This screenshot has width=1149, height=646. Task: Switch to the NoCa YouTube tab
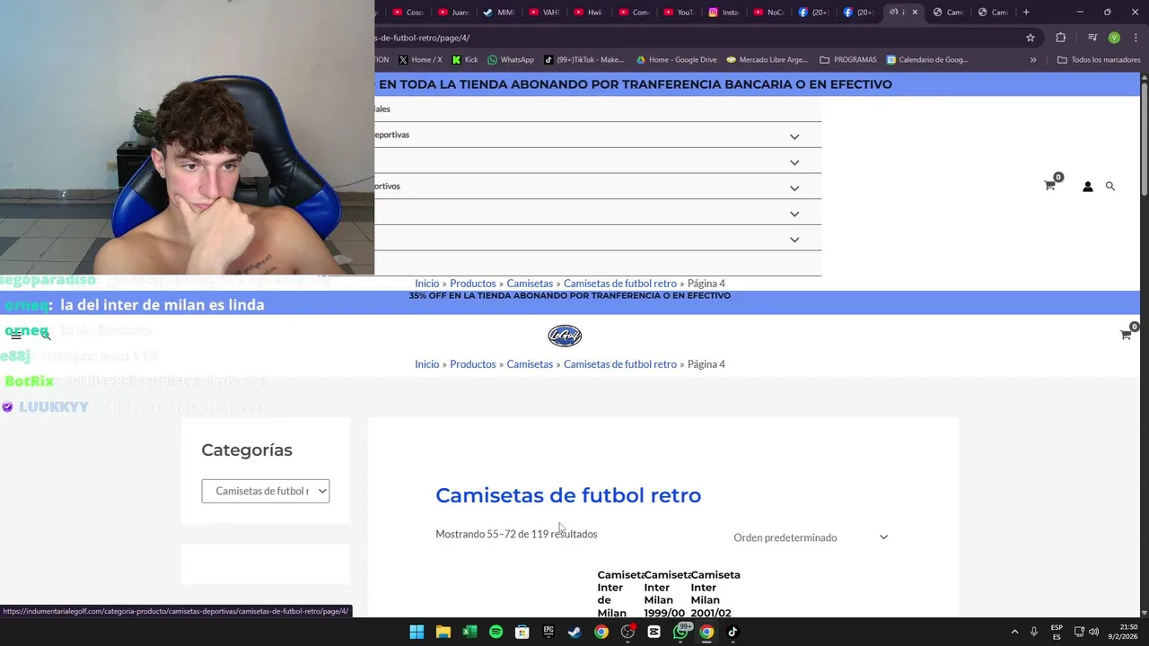(x=768, y=12)
